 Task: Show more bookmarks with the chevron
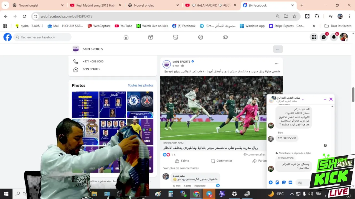click(314, 26)
